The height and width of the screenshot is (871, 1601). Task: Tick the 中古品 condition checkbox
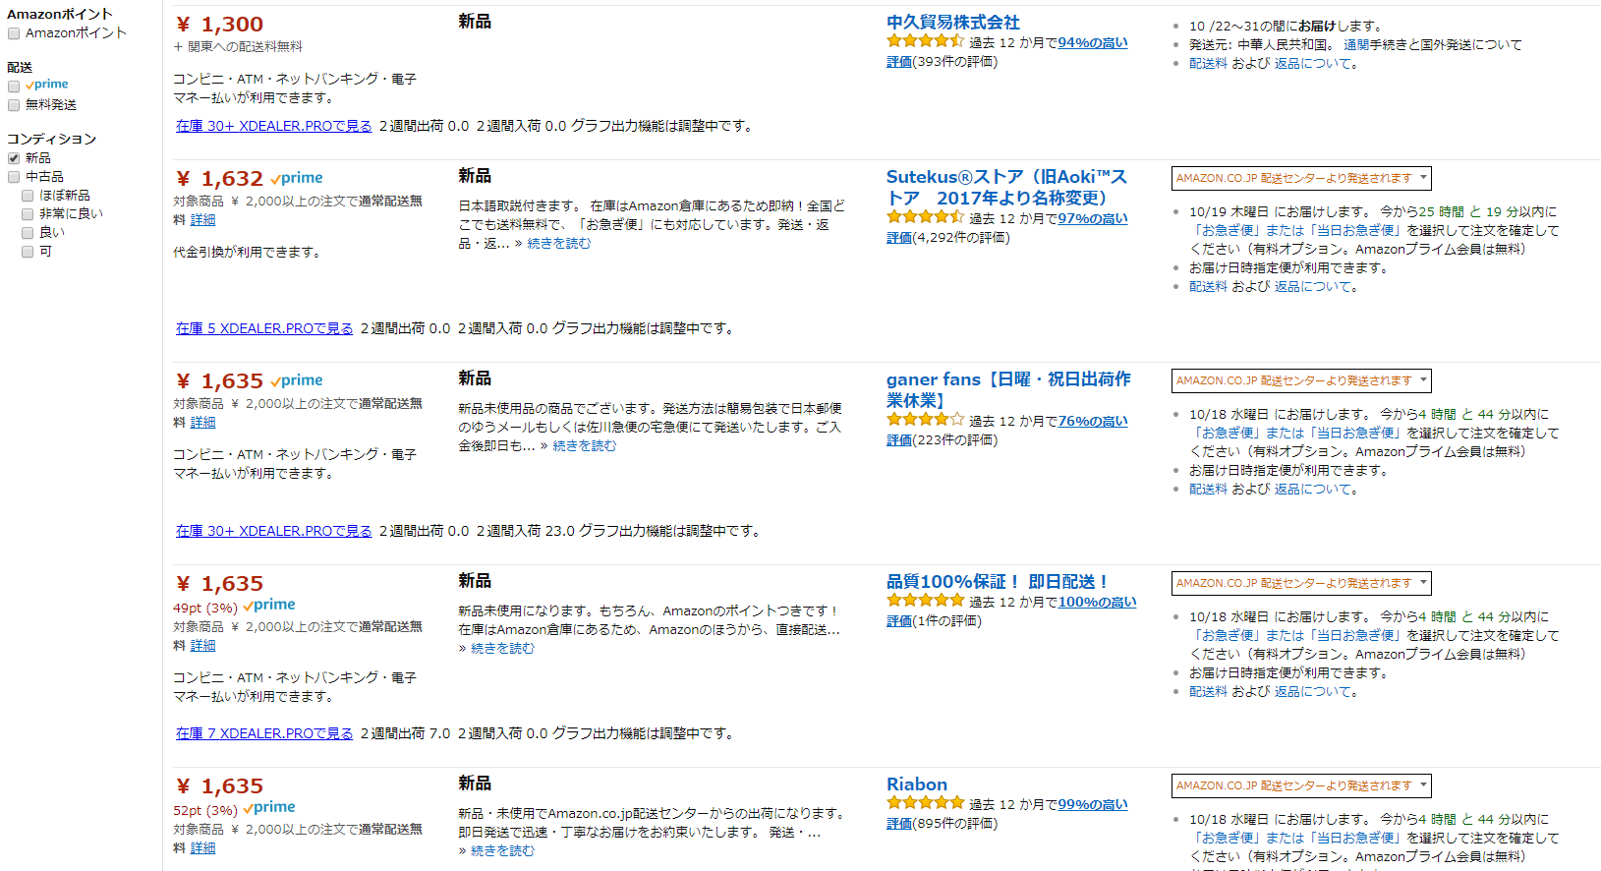tap(14, 177)
